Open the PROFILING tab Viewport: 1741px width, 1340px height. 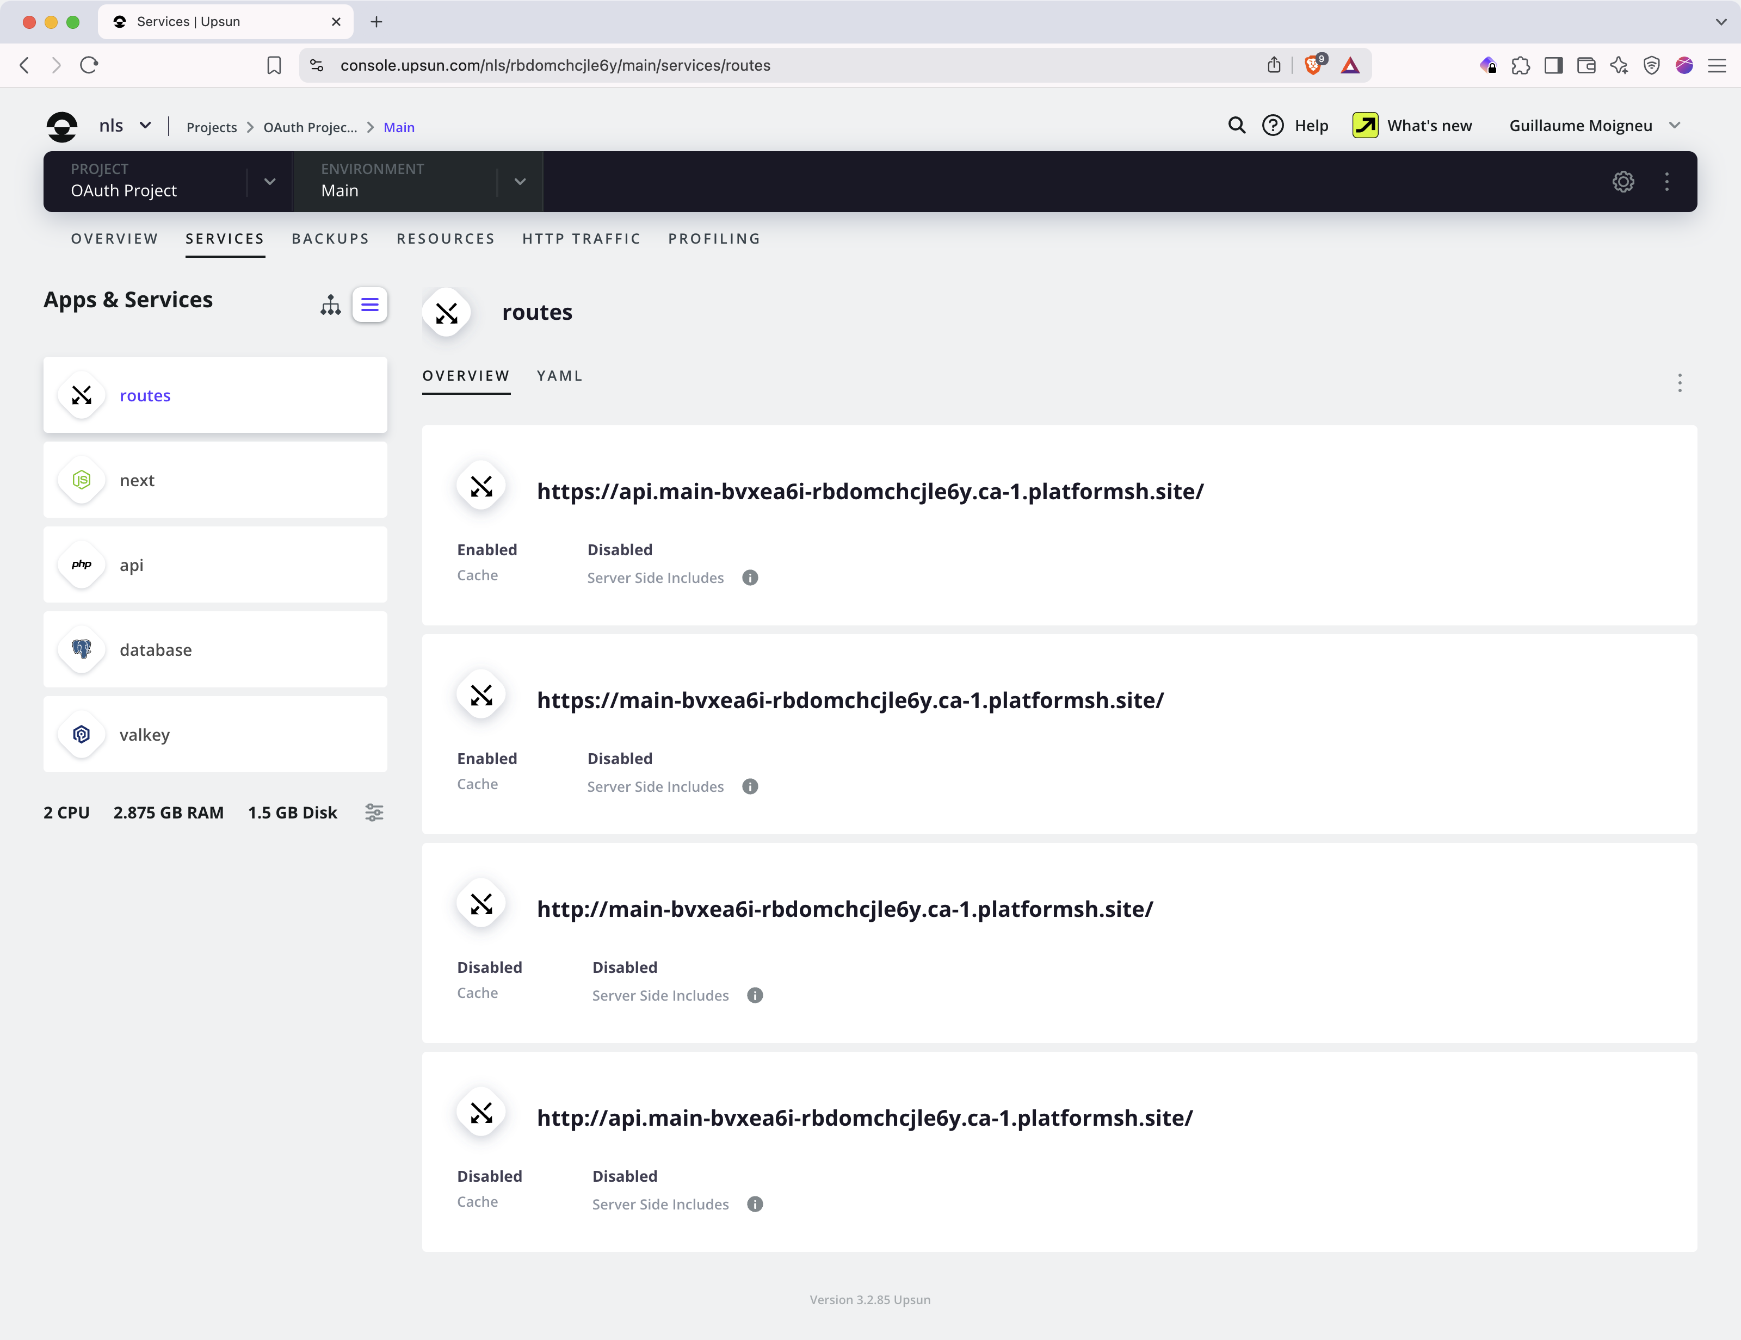click(x=715, y=238)
